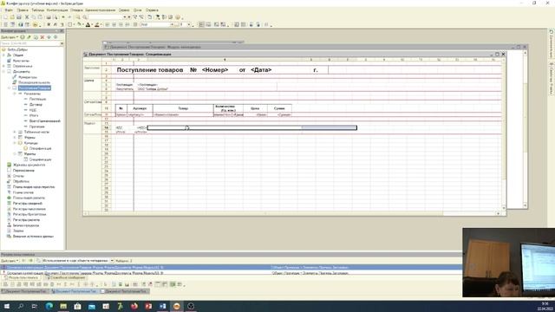Toggle Italic text formatting
The image size is (555, 312).
[x=55, y=25]
